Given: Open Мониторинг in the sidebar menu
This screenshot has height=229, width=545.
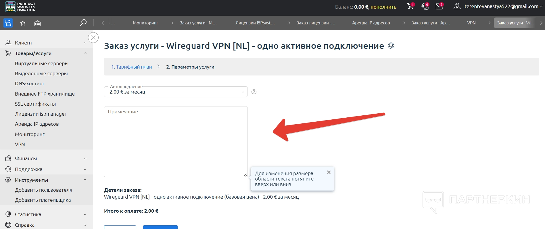Looking at the screenshot, I should pyautogui.click(x=30, y=134).
